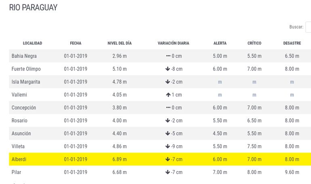Sort table by Localidad column header
The height and width of the screenshot is (184, 311).
32,43
